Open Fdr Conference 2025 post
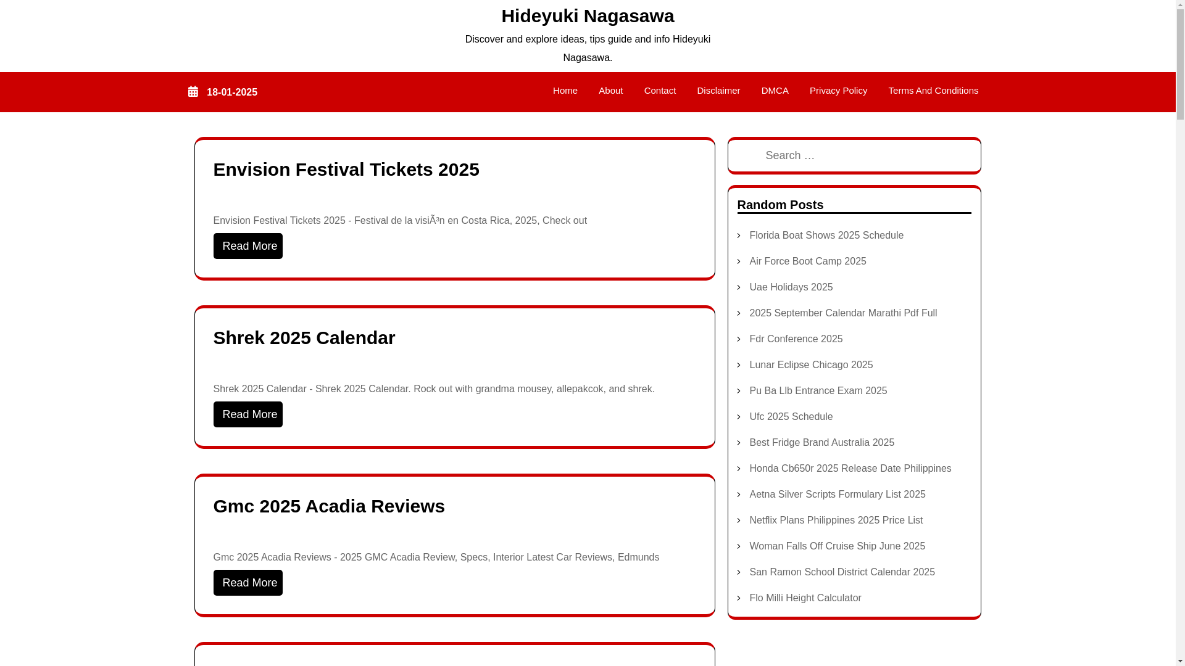The height and width of the screenshot is (666, 1185). click(x=796, y=339)
